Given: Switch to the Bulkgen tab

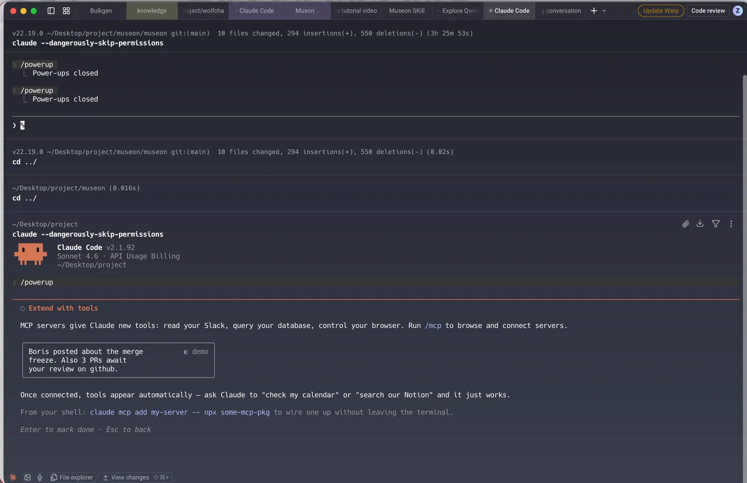Looking at the screenshot, I should (101, 11).
